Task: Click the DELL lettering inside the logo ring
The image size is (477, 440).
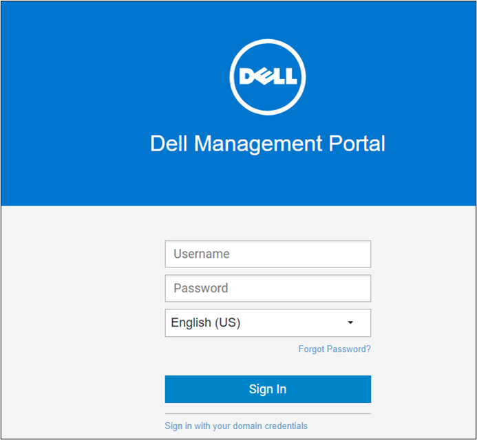Action: (268, 76)
